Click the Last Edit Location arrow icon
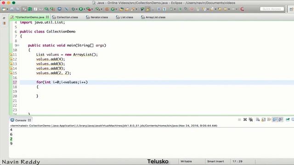Viewport: 294px width, 165px height. click(x=220, y=9)
